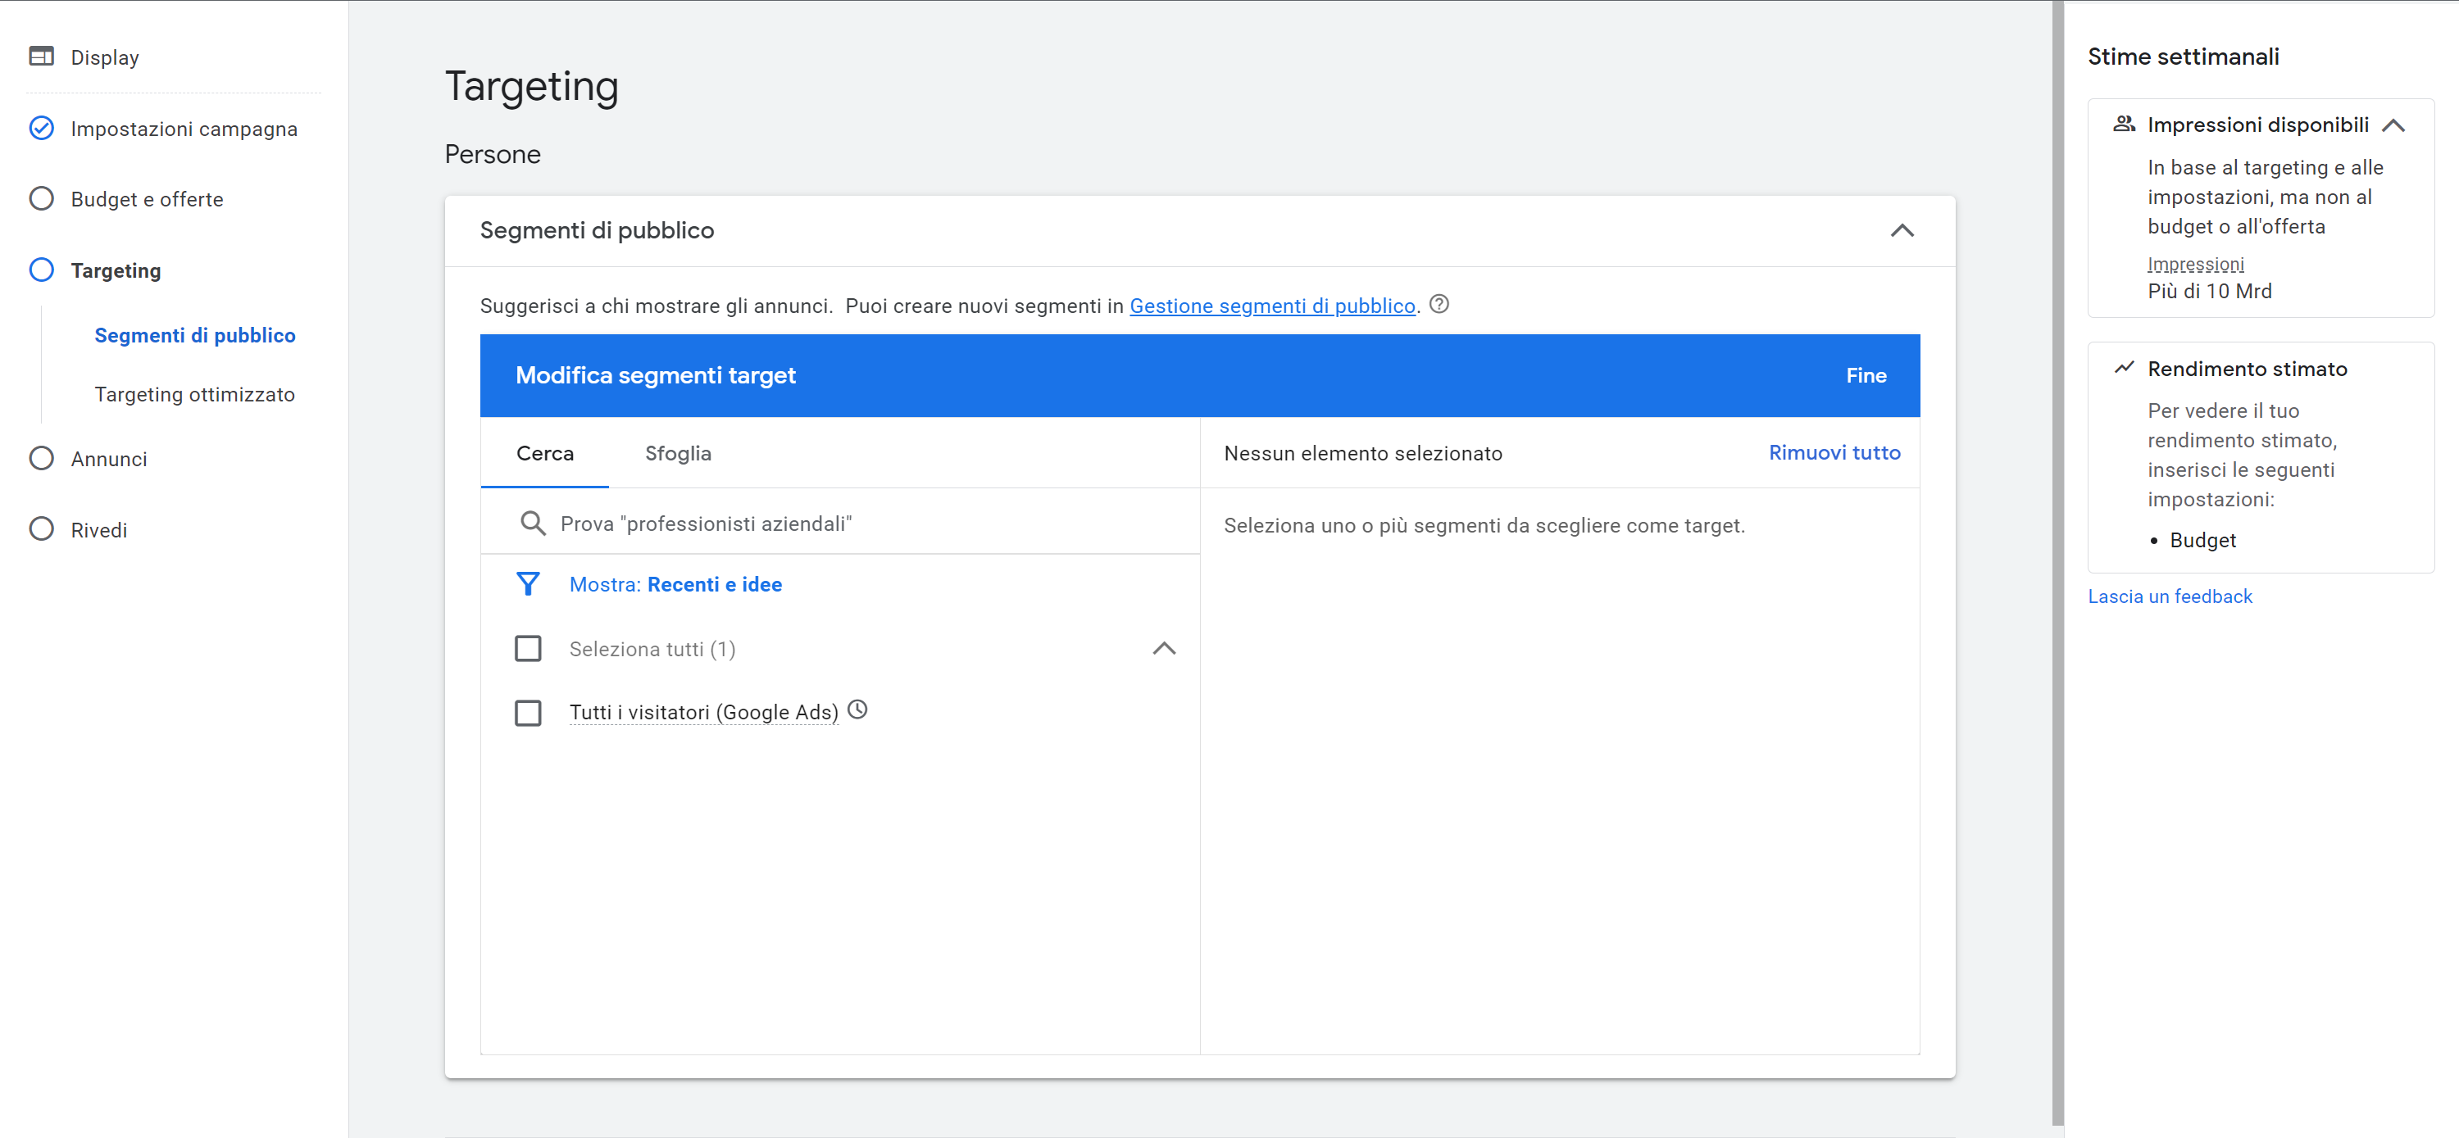Focus the segment search field
Screen dimensions: 2459x1138
coord(840,523)
